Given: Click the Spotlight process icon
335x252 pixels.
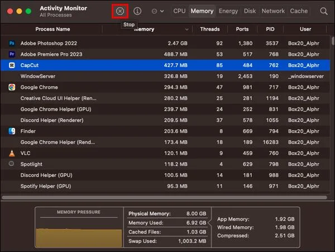Looking at the screenshot, I should pos(11,164).
